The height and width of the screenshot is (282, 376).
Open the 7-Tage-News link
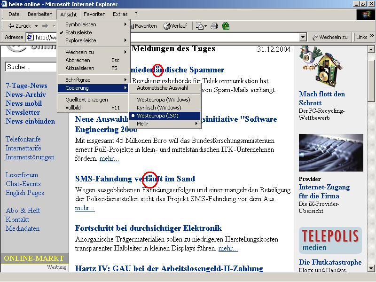click(26, 86)
